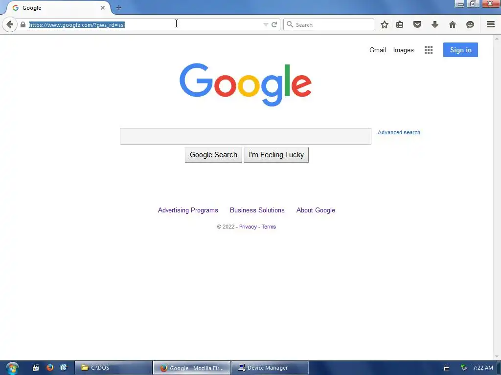Bookmark this page with the star icon
Screen dimensions: 501x375
(385, 24)
